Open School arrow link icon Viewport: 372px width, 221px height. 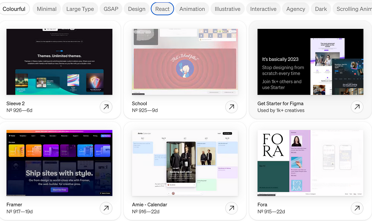pos(231,107)
